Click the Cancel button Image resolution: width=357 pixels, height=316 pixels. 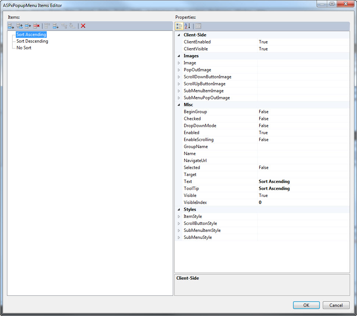pos(336,305)
